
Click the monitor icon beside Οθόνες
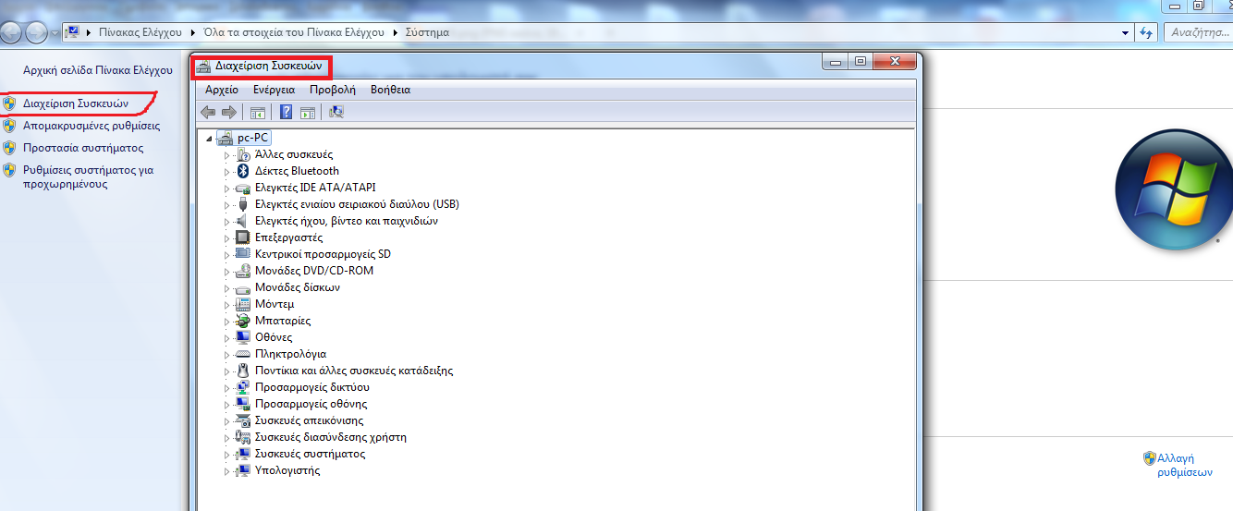pos(243,337)
